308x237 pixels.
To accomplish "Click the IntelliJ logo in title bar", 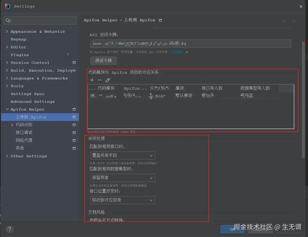I will (8, 6).
